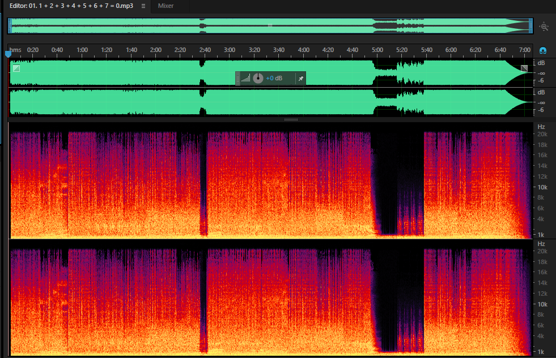Click the center grip of the overview navigator
The height and width of the screenshot is (358, 556).
coord(270,26)
